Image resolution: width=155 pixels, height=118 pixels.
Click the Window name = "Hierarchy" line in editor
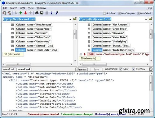point(25,77)
